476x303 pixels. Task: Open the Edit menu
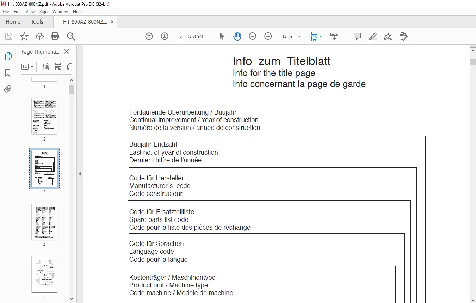pos(17,12)
